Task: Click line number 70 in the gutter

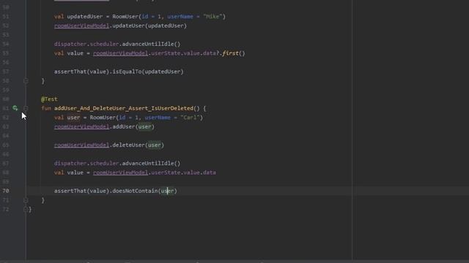Action: click(x=6, y=191)
